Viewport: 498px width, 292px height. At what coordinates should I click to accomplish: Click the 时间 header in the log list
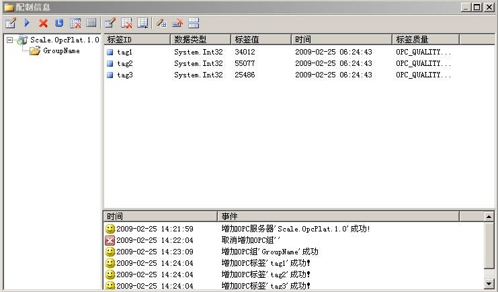[160, 217]
